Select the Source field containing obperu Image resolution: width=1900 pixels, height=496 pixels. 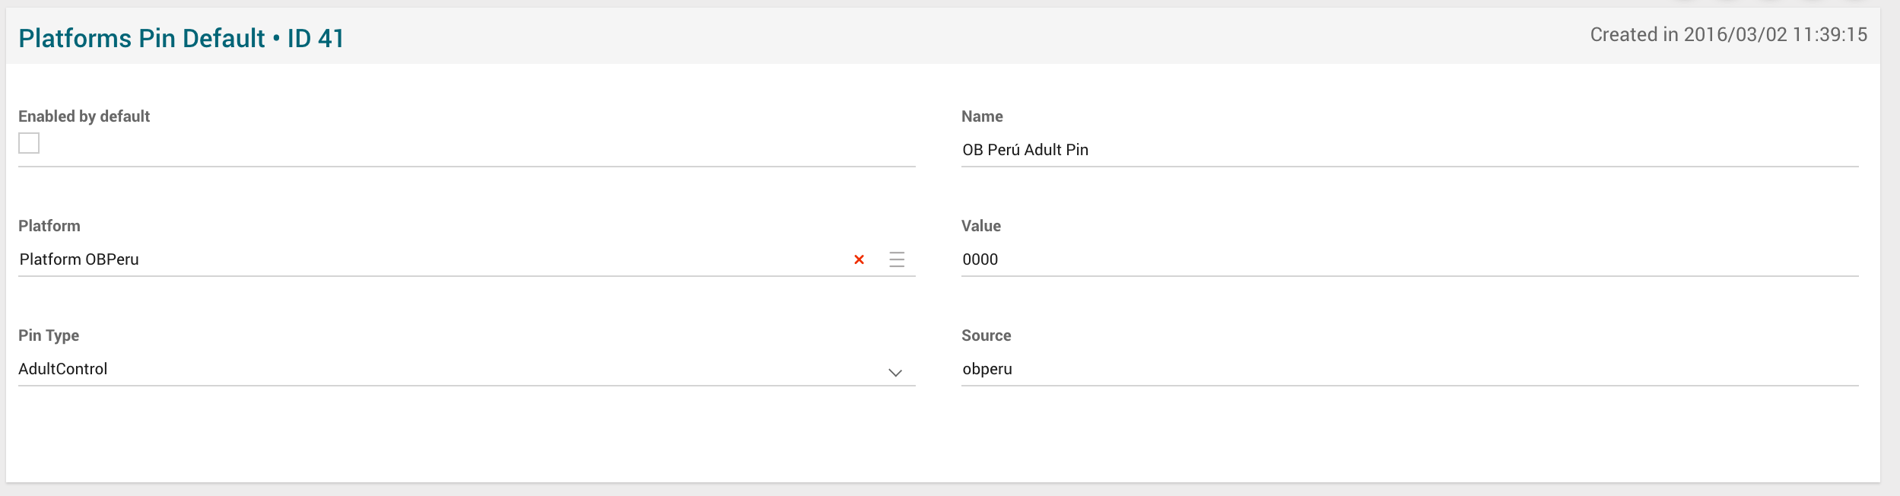click(1407, 369)
